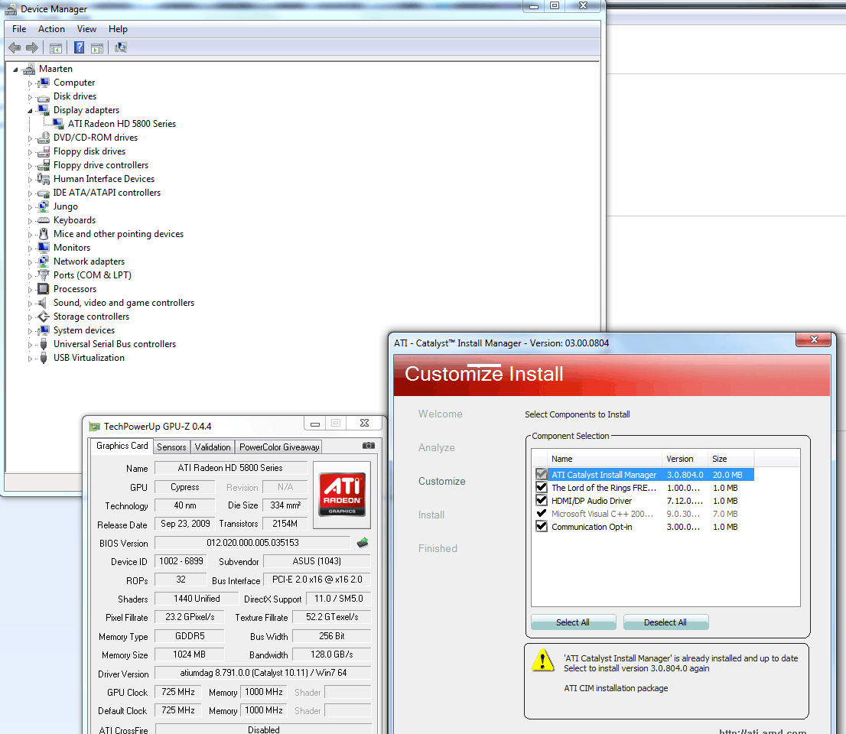Click the Ports (COM & LPT) icon

pyautogui.click(x=43, y=275)
